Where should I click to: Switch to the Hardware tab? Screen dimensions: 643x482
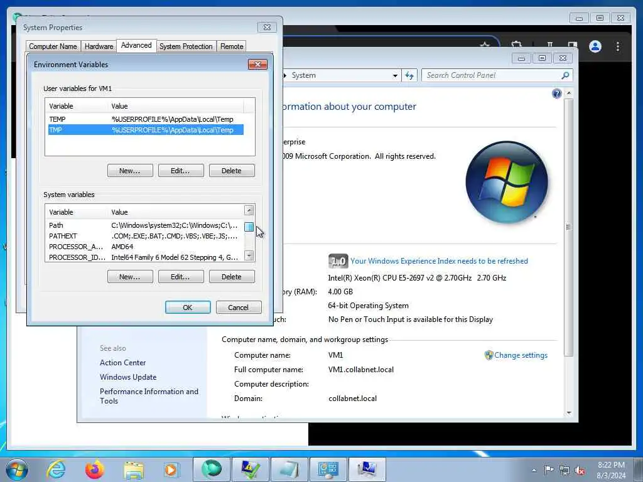[99, 46]
